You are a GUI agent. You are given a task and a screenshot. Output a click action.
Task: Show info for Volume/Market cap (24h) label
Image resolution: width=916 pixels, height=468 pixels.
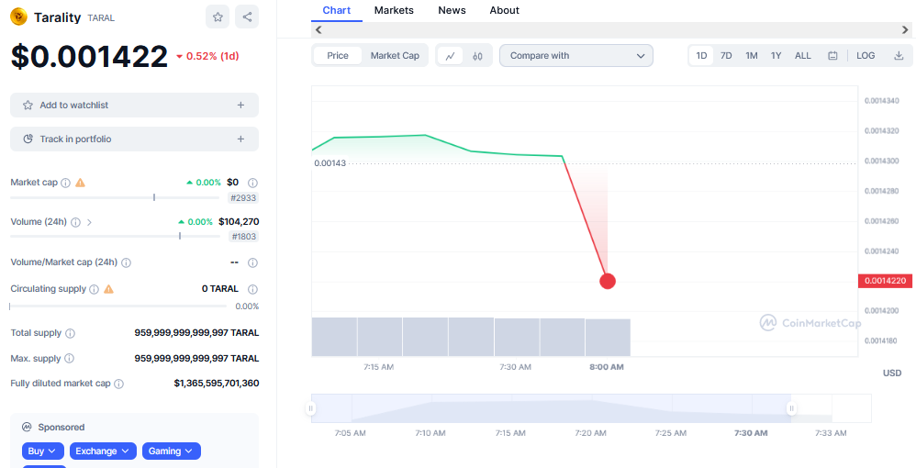pyautogui.click(x=126, y=263)
